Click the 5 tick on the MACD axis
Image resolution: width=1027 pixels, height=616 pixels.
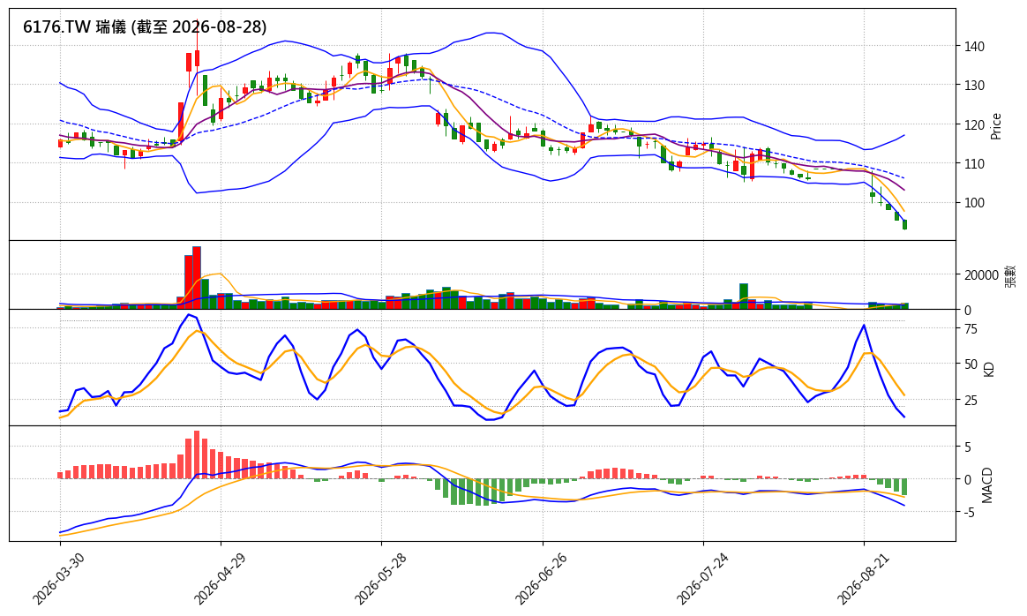[967, 447]
